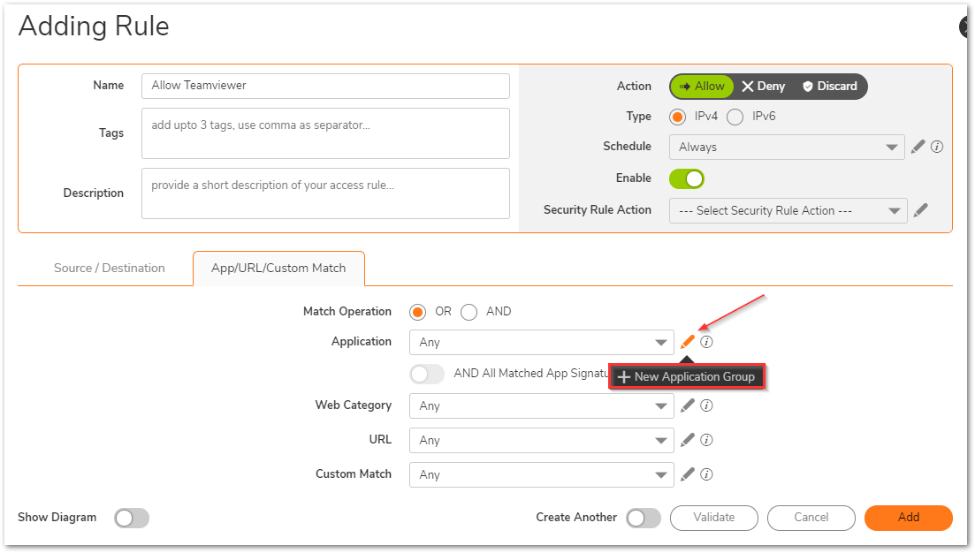Set the rule action to Deny
This screenshot has height=553, width=975.
[x=763, y=87]
